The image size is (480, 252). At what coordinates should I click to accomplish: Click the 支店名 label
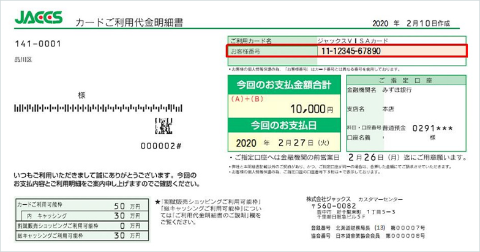[x=356, y=109]
